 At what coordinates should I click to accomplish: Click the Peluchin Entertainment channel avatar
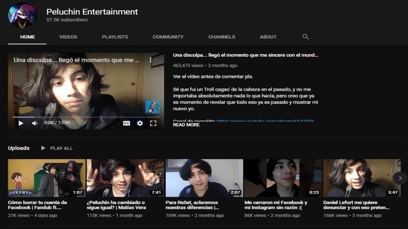click(22, 15)
